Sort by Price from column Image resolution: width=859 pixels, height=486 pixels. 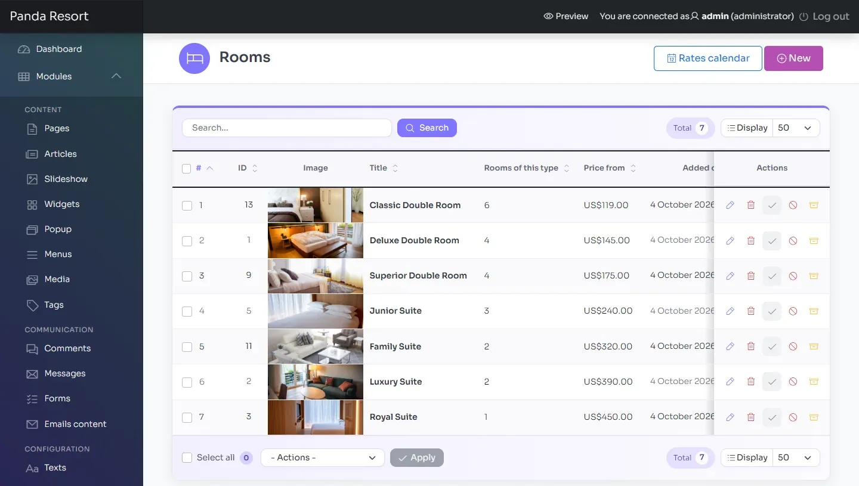pyautogui.click(x=610, y=168)
